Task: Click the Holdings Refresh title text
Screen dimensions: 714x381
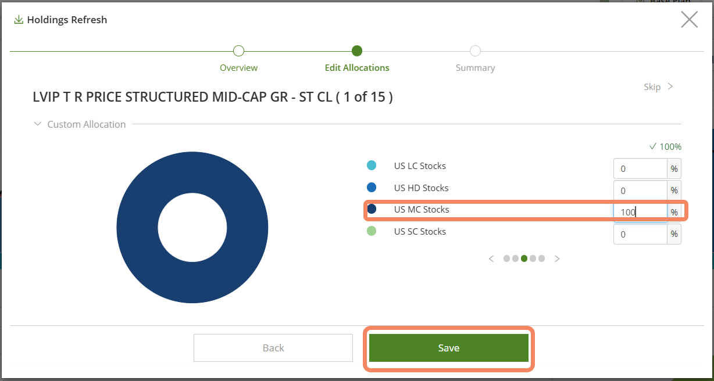Action: pyautogui.click(x=67, y=20)
